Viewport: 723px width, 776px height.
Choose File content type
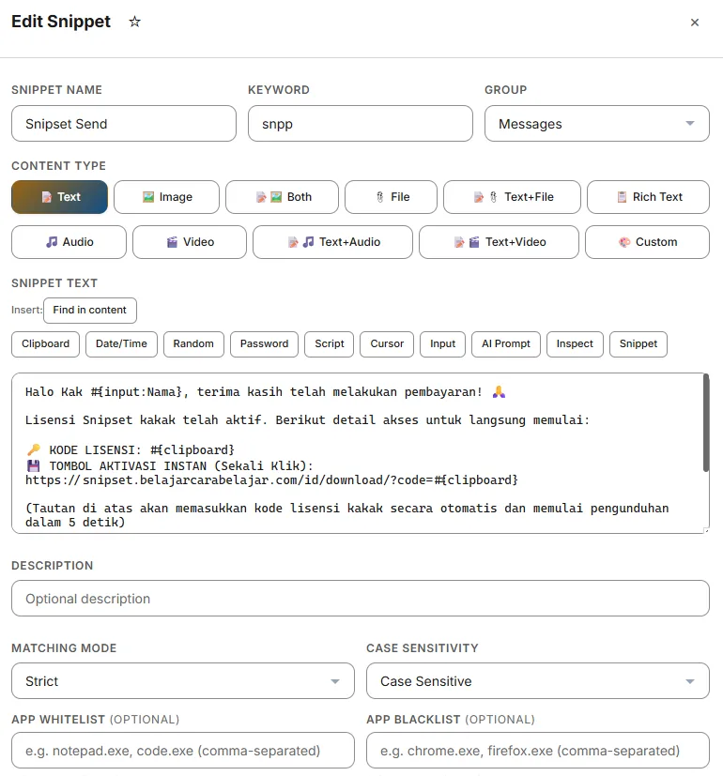(x=392, y=197)
